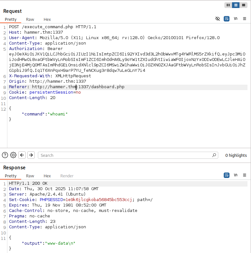
Task: Open the Response panel hamburger menu
Action: click(244, 175)
